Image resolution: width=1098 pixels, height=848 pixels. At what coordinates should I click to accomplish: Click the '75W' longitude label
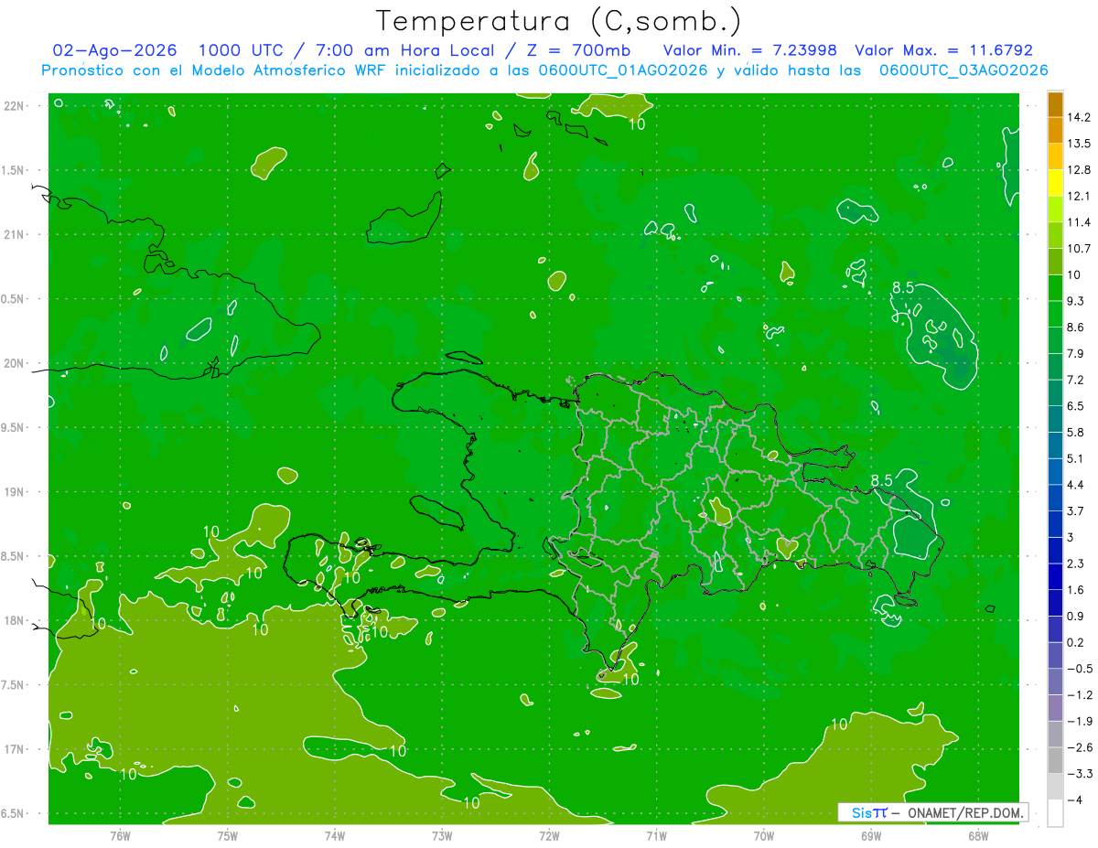[227, 835]
